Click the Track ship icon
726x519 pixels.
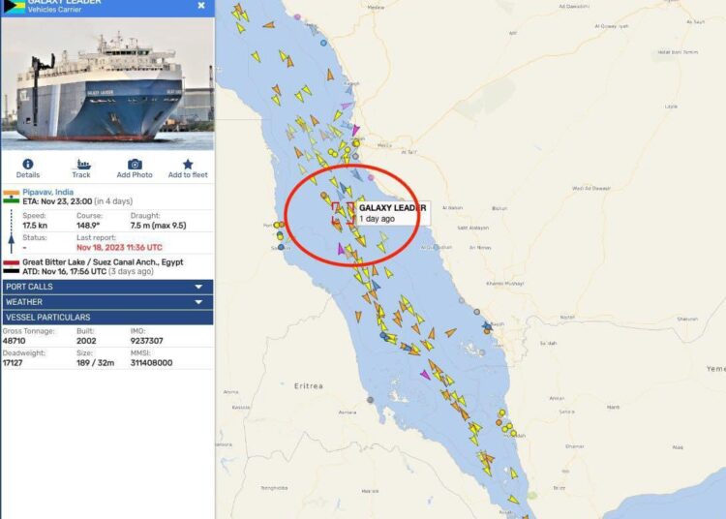point(81,164)
